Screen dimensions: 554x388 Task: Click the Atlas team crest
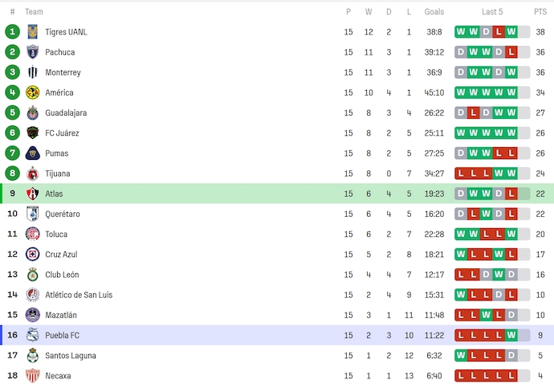[33, 194]
